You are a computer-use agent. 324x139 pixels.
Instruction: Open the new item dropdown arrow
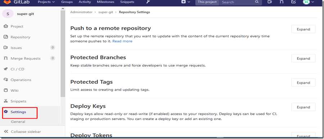pos(189,2)
